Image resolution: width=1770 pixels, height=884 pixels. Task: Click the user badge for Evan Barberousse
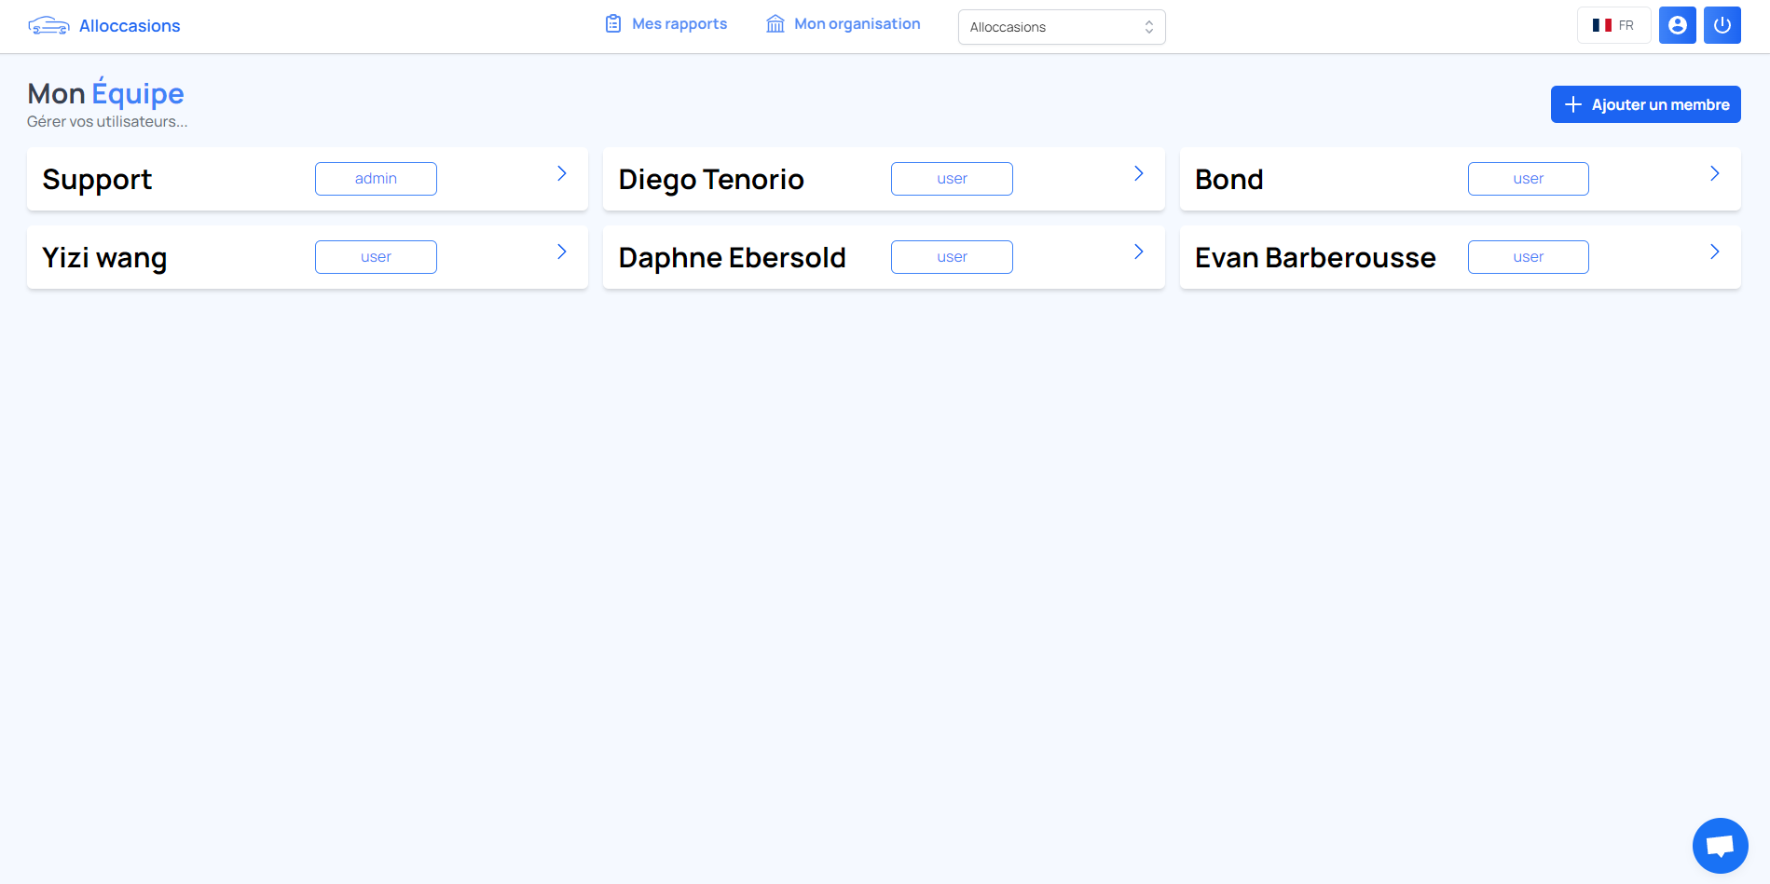(1528, 257)
